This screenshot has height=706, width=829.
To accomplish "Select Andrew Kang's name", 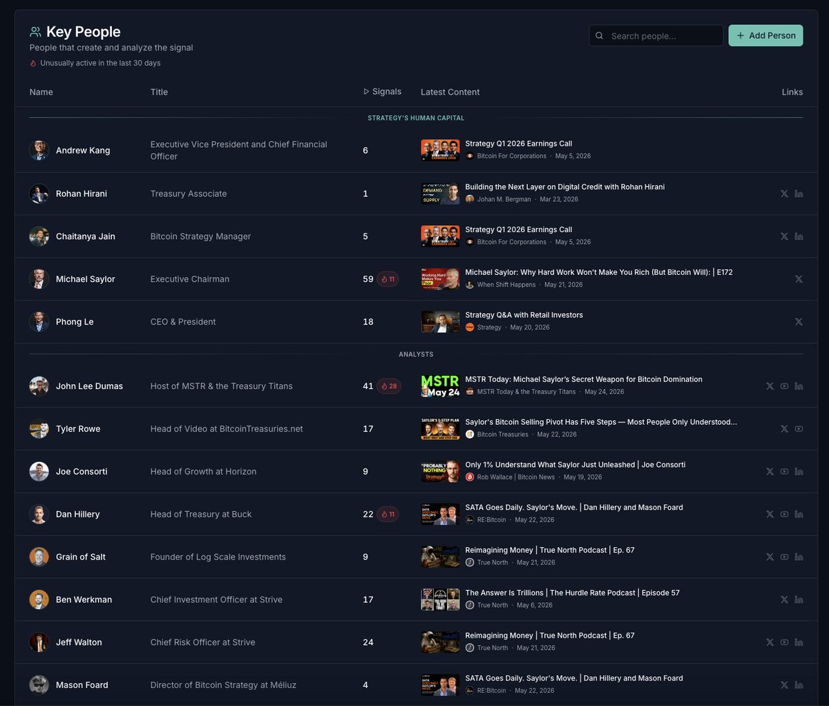I will (83, 151).
